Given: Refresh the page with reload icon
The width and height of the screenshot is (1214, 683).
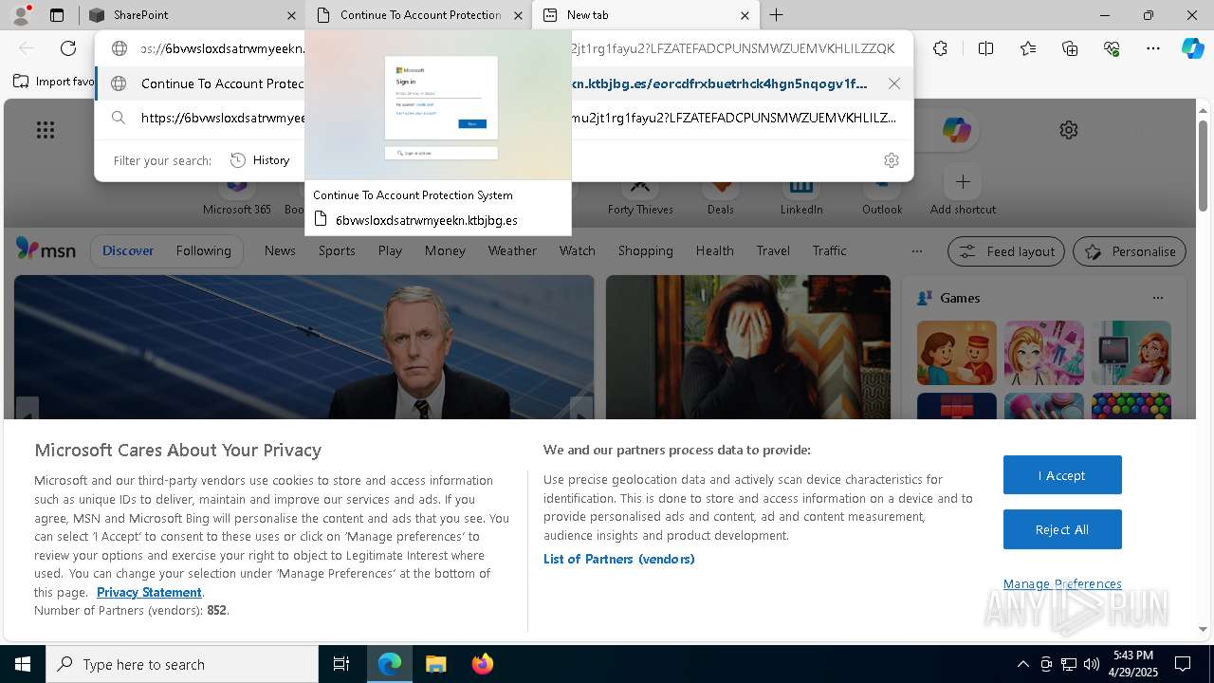Looking at the screenshot, I should (x=68, y=48).
